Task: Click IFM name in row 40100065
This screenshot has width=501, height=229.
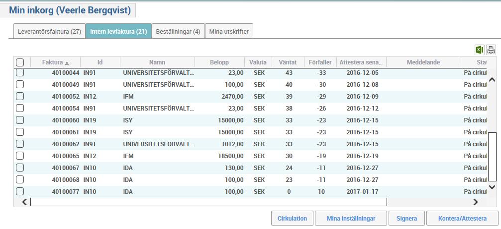Action: 128,156
